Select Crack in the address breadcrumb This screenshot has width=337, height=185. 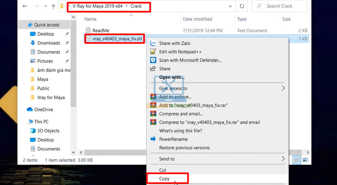136,6
